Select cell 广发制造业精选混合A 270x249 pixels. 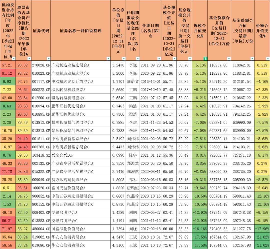[80, 65]
